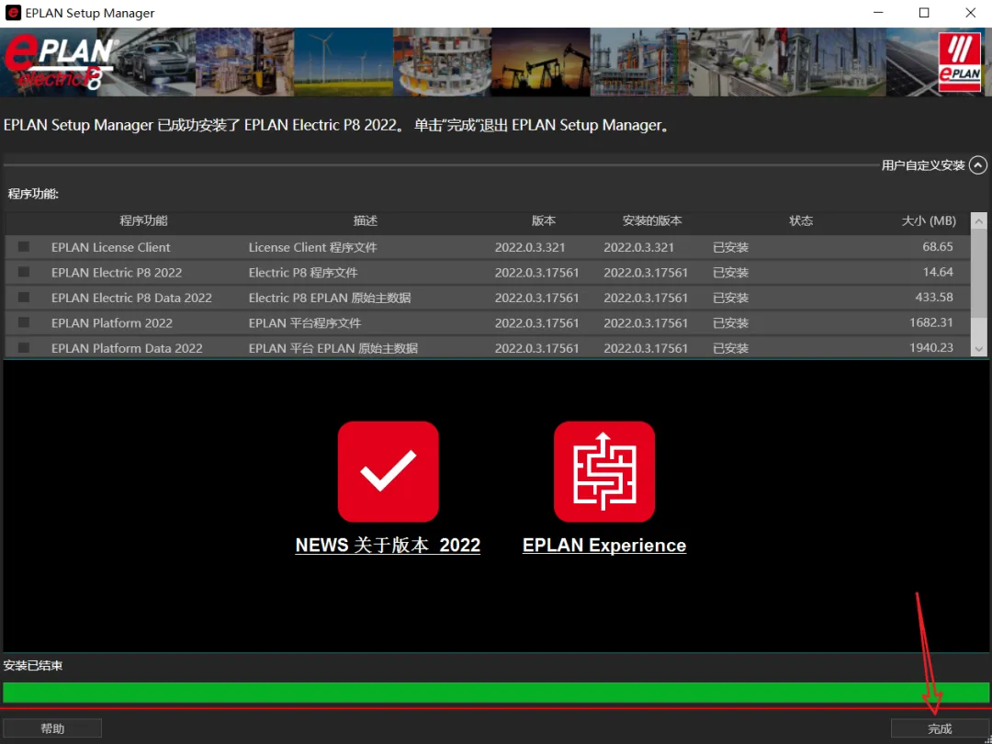Click the red NEWS checkmark icon

coord(388,471)
